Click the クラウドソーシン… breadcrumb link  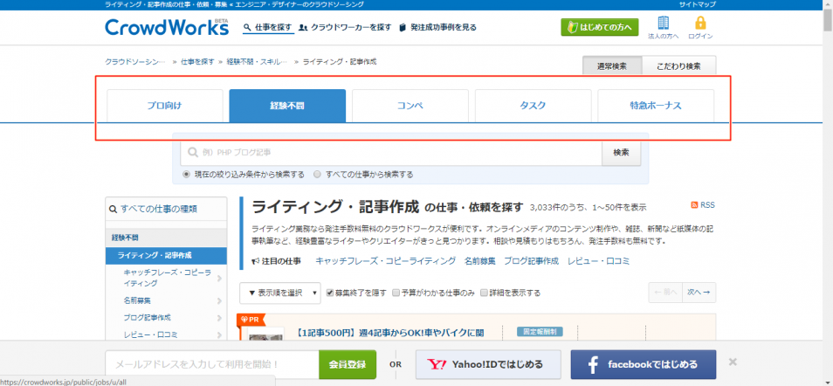(x=135, y=62)
